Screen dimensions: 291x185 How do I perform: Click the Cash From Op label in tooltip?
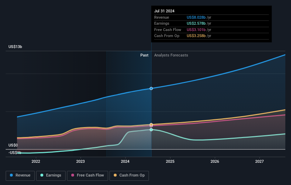pyautogui.click(x=167, y=36)
